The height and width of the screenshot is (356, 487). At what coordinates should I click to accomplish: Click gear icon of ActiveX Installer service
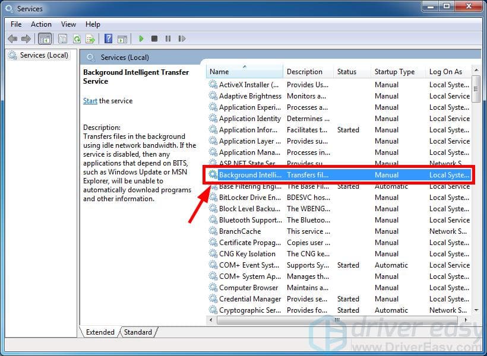(213, 84)
